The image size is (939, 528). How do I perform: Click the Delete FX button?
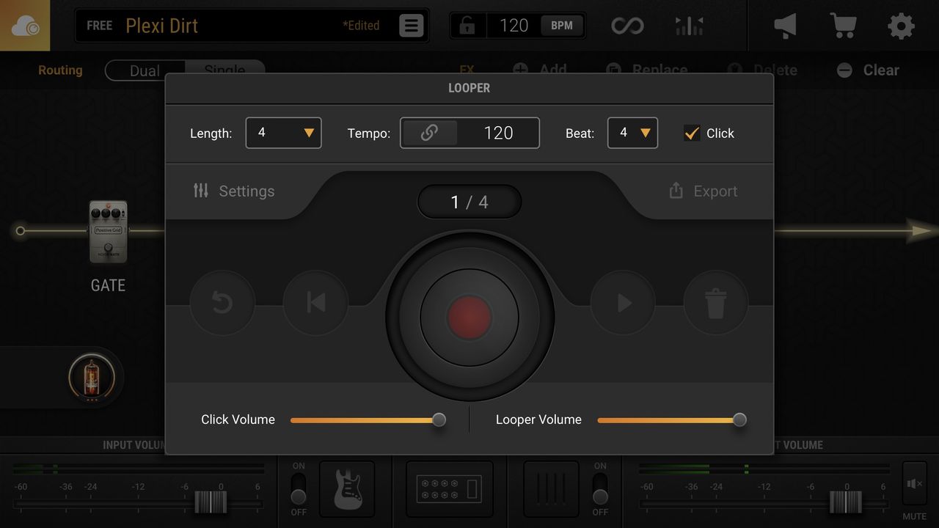(761, 70)
